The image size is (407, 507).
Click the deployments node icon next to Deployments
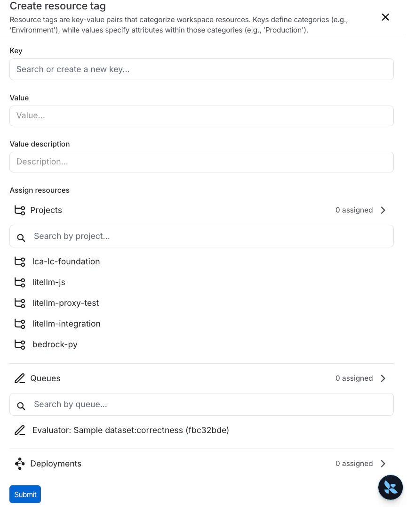(x=19, y=464)
